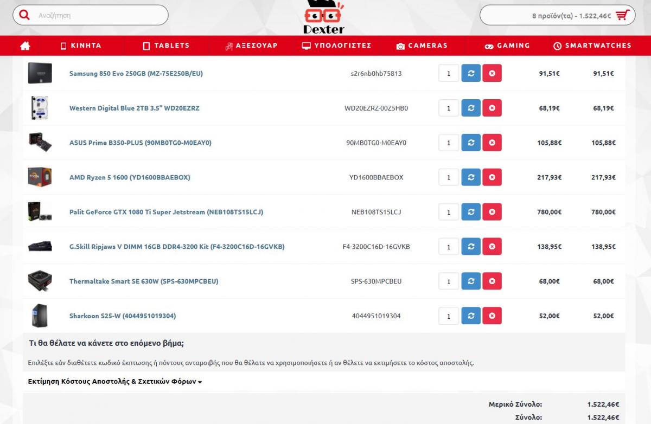The height and width of the screenshot is (424, 651).
Task: Update quantity for G.Skill Ripjaws V
Action: pyautogui.click(x=471, y=247)
